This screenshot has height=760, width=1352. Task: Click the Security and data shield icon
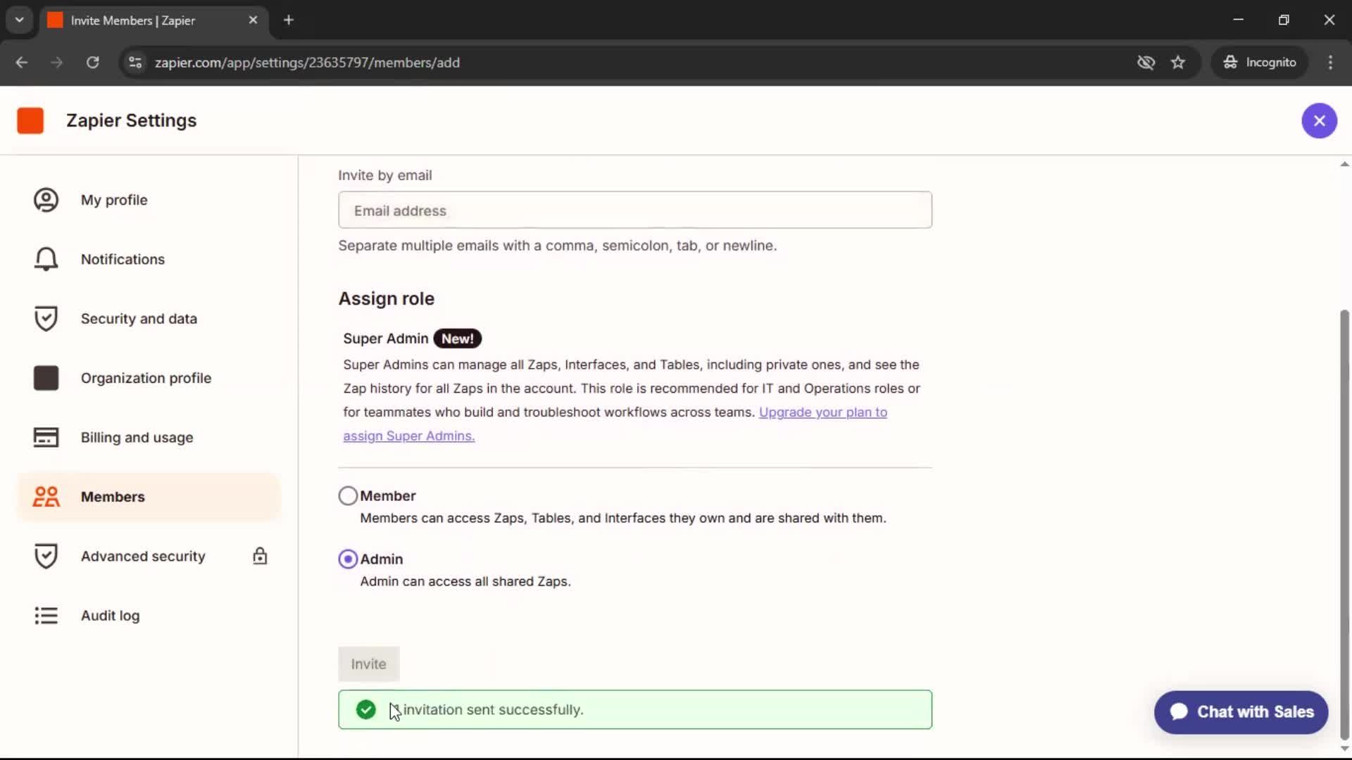(46, 319)
